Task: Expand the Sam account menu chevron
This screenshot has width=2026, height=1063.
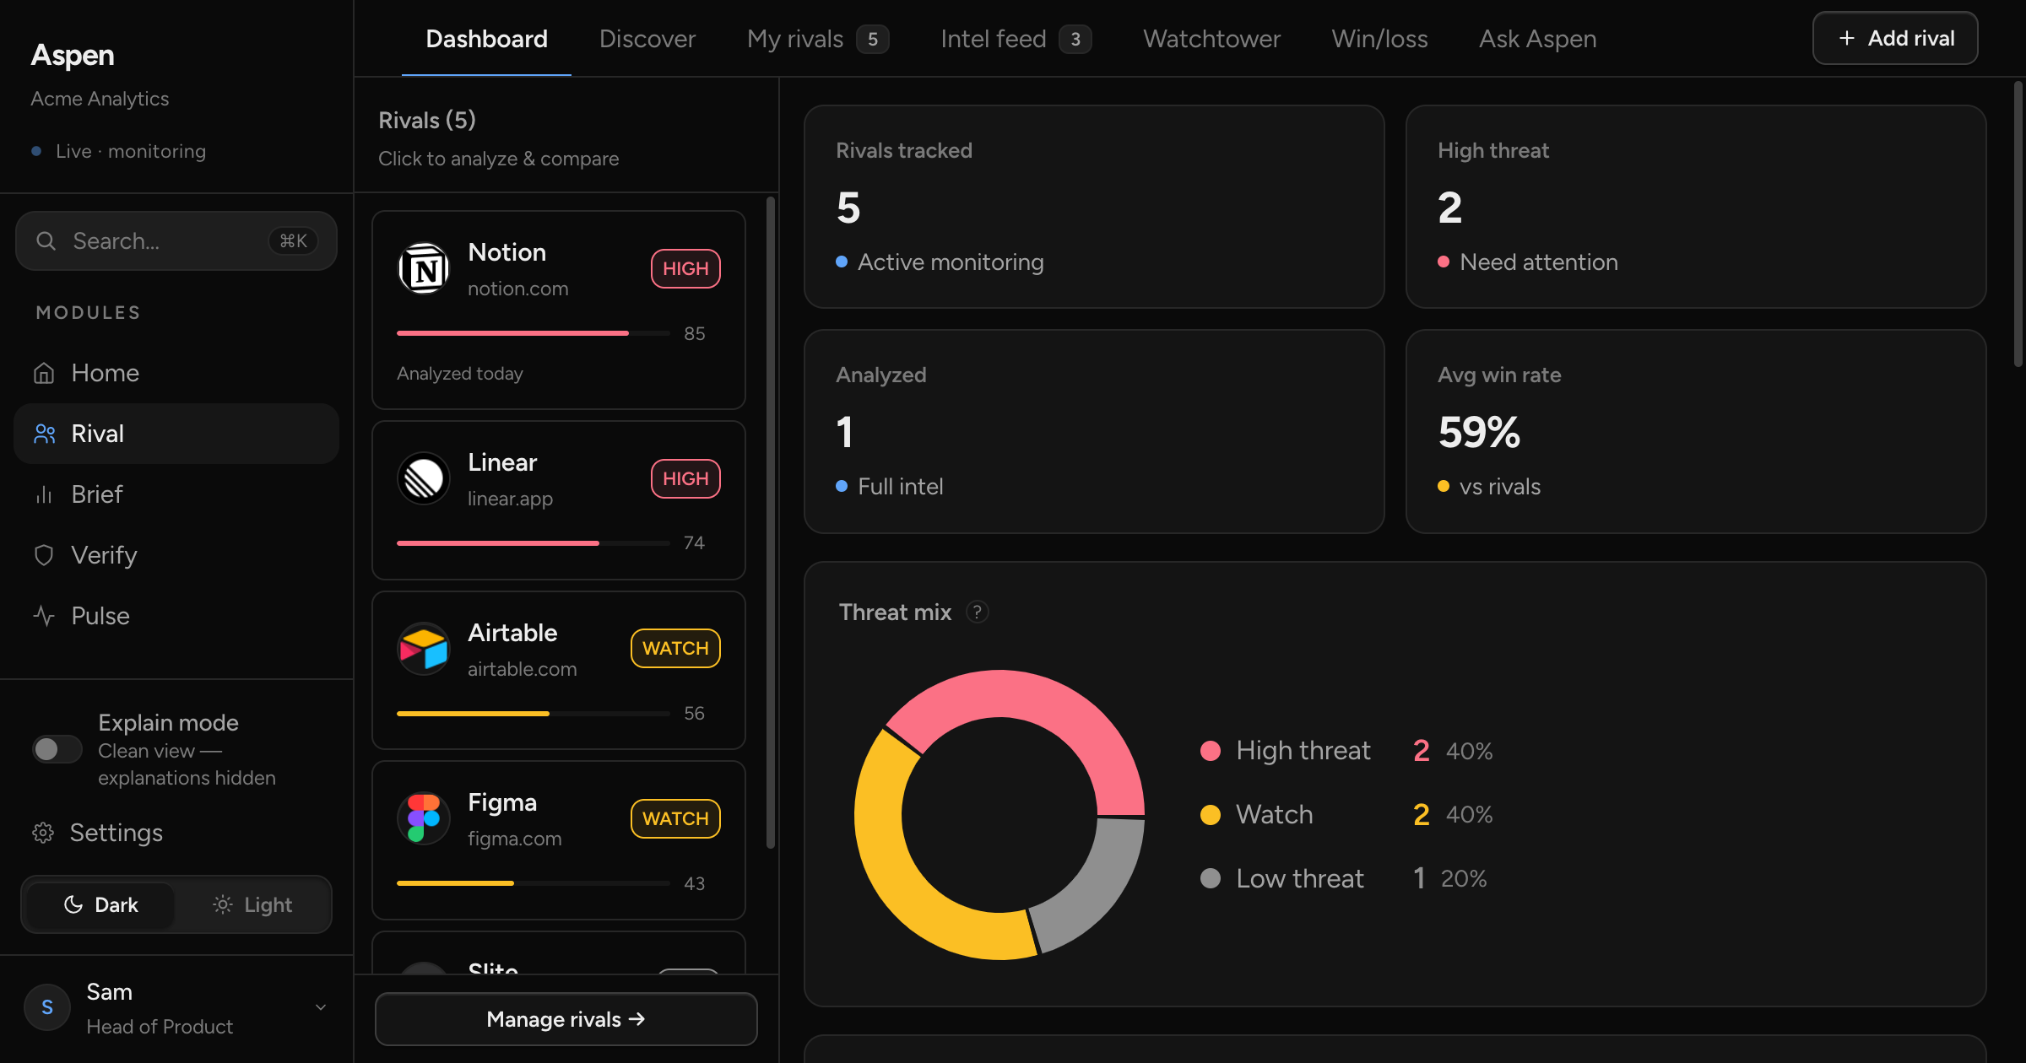Action: (321, 1007)
